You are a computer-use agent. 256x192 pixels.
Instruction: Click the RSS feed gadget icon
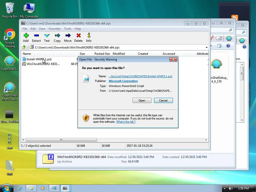pyautogui.click(x=234, y=17)
